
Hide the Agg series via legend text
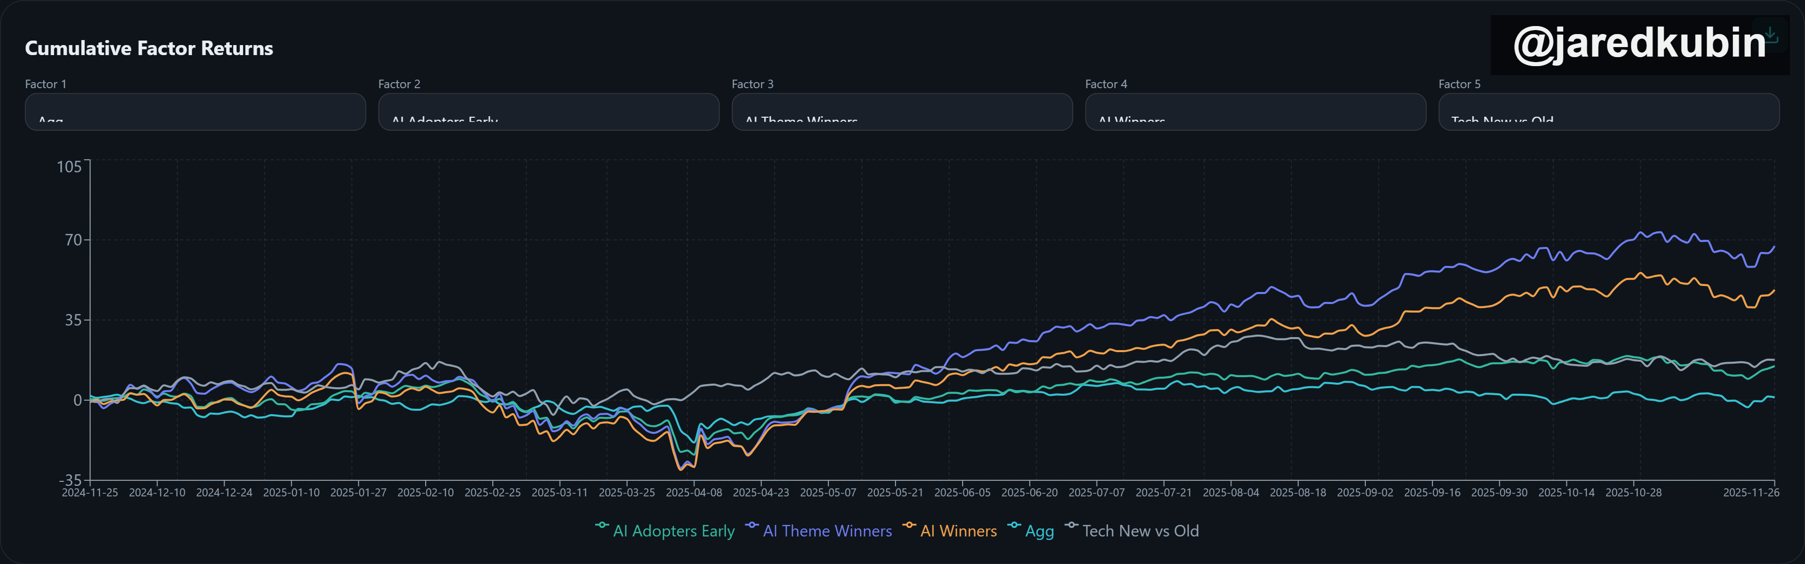[1039, 531]
